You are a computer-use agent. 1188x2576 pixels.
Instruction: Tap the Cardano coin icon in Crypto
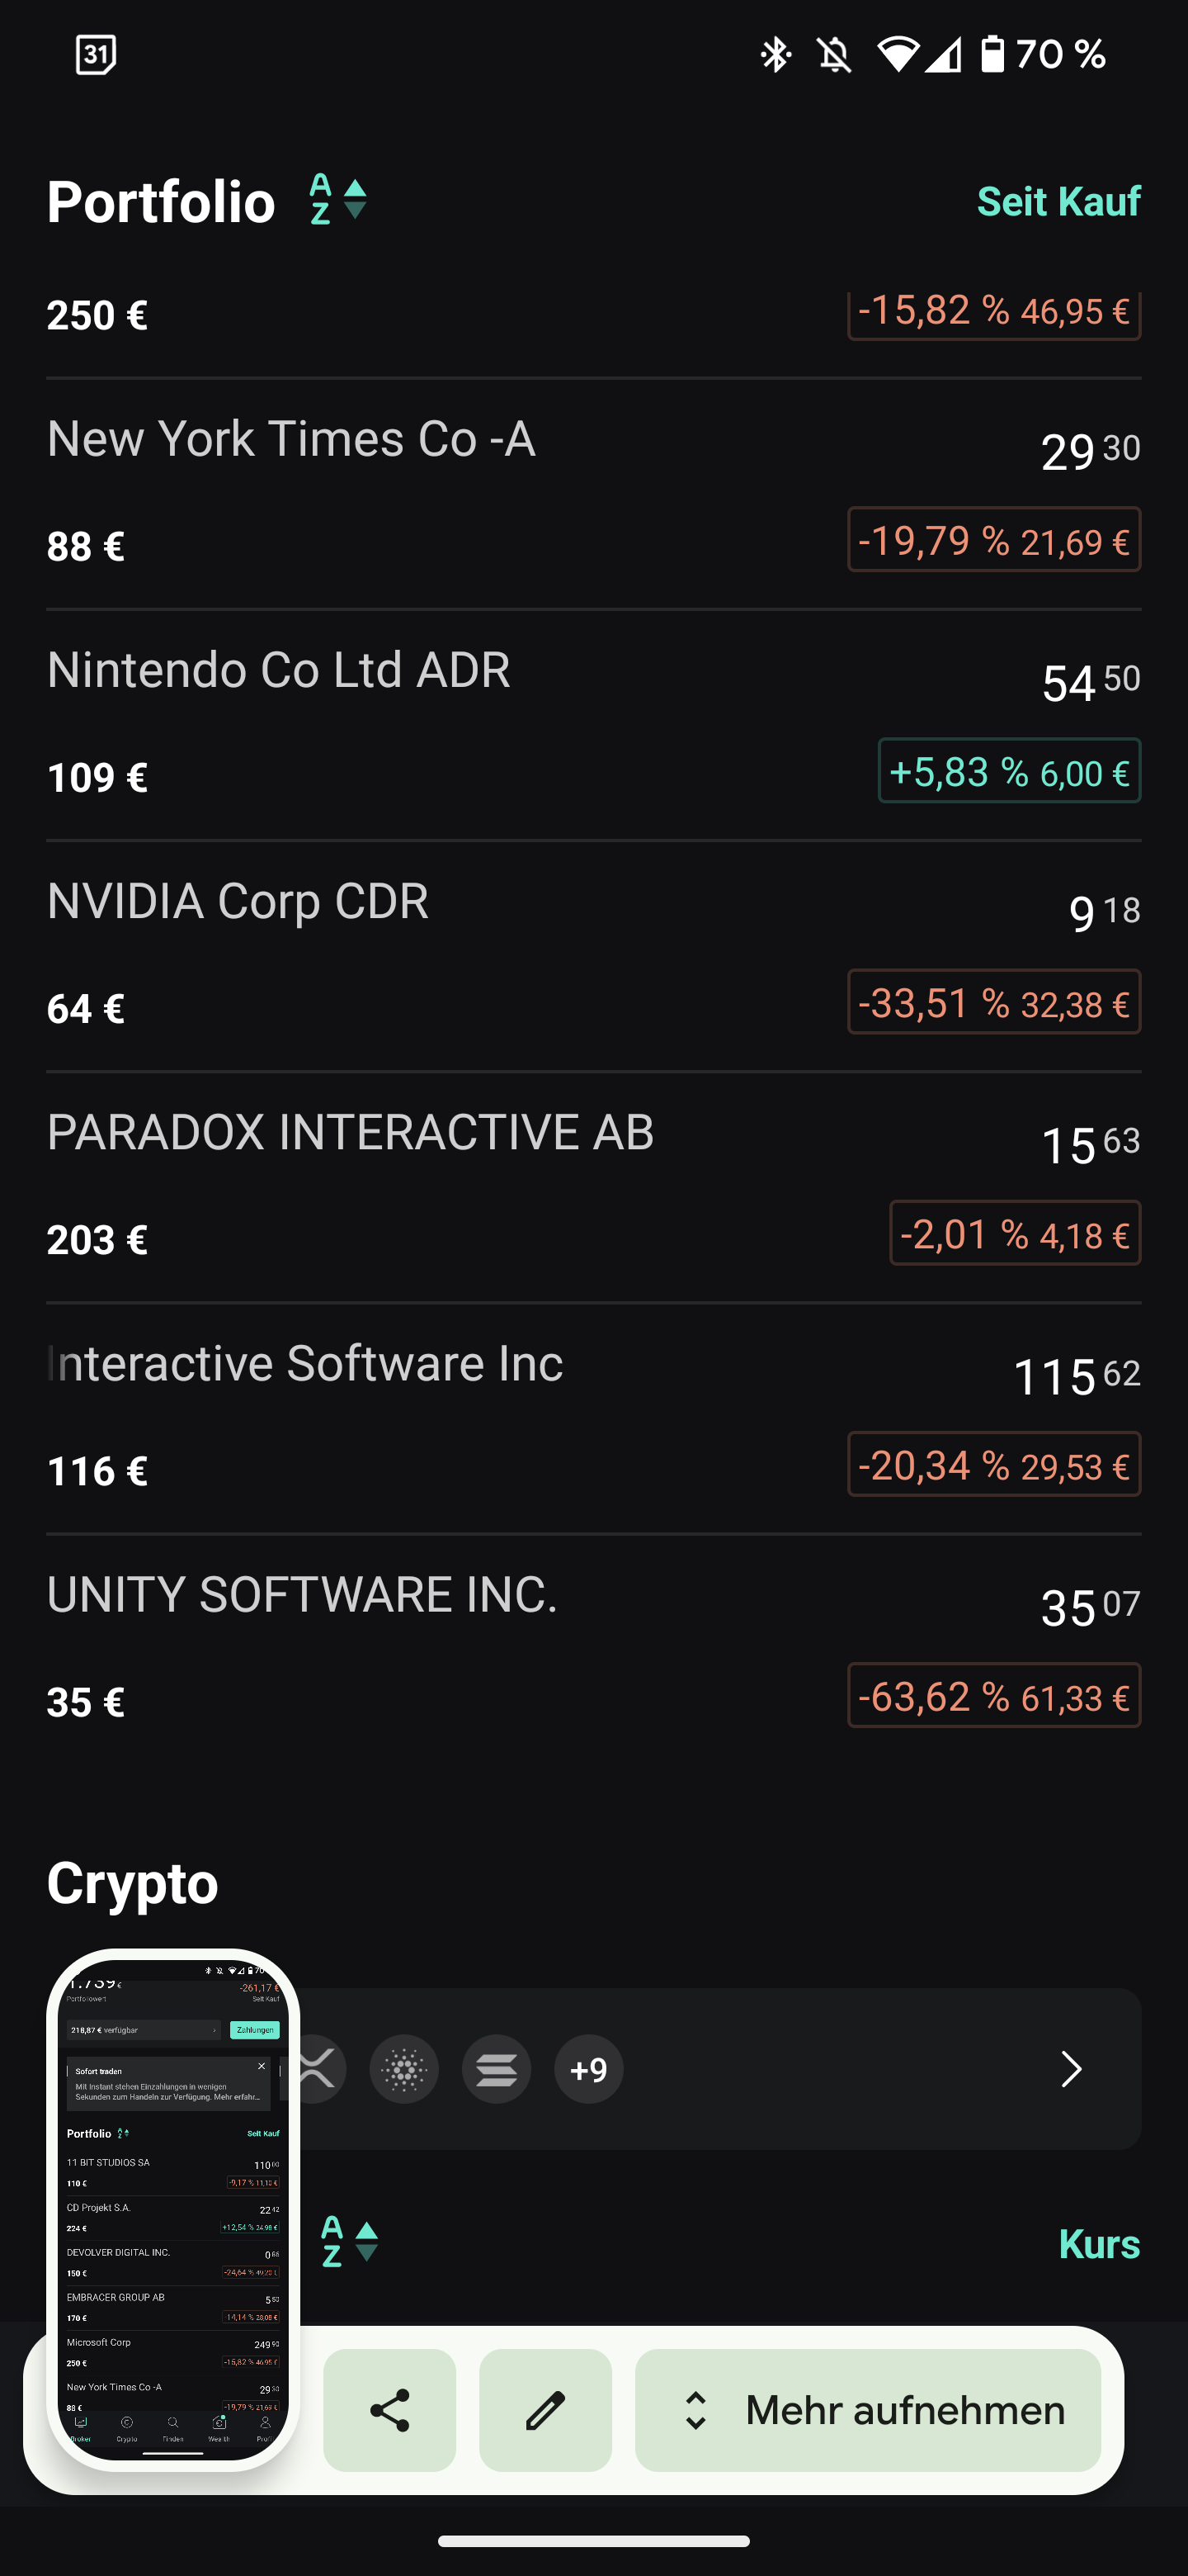(x=403, y=2069)
